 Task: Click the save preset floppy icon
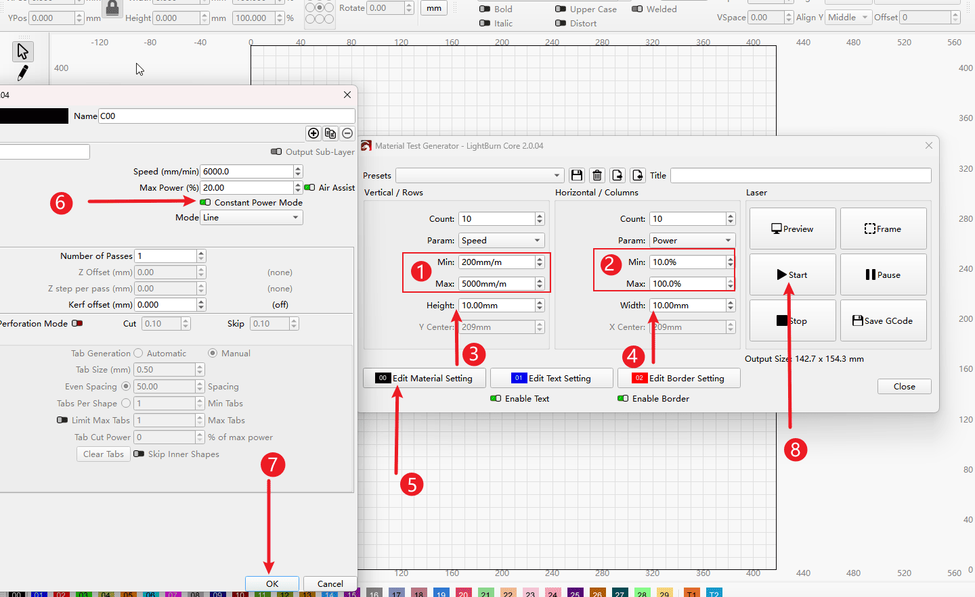click(577, 176)
